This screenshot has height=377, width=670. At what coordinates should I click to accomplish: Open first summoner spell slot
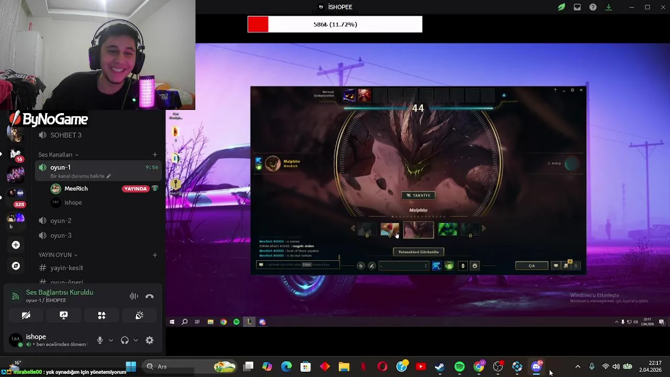click(437, 266)
